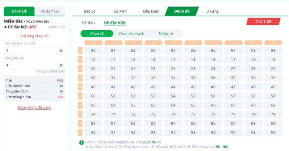Viewport: 289px width, 151px height.
Task: Click the row arrow beside number 50
Action: tap(80, 96)
